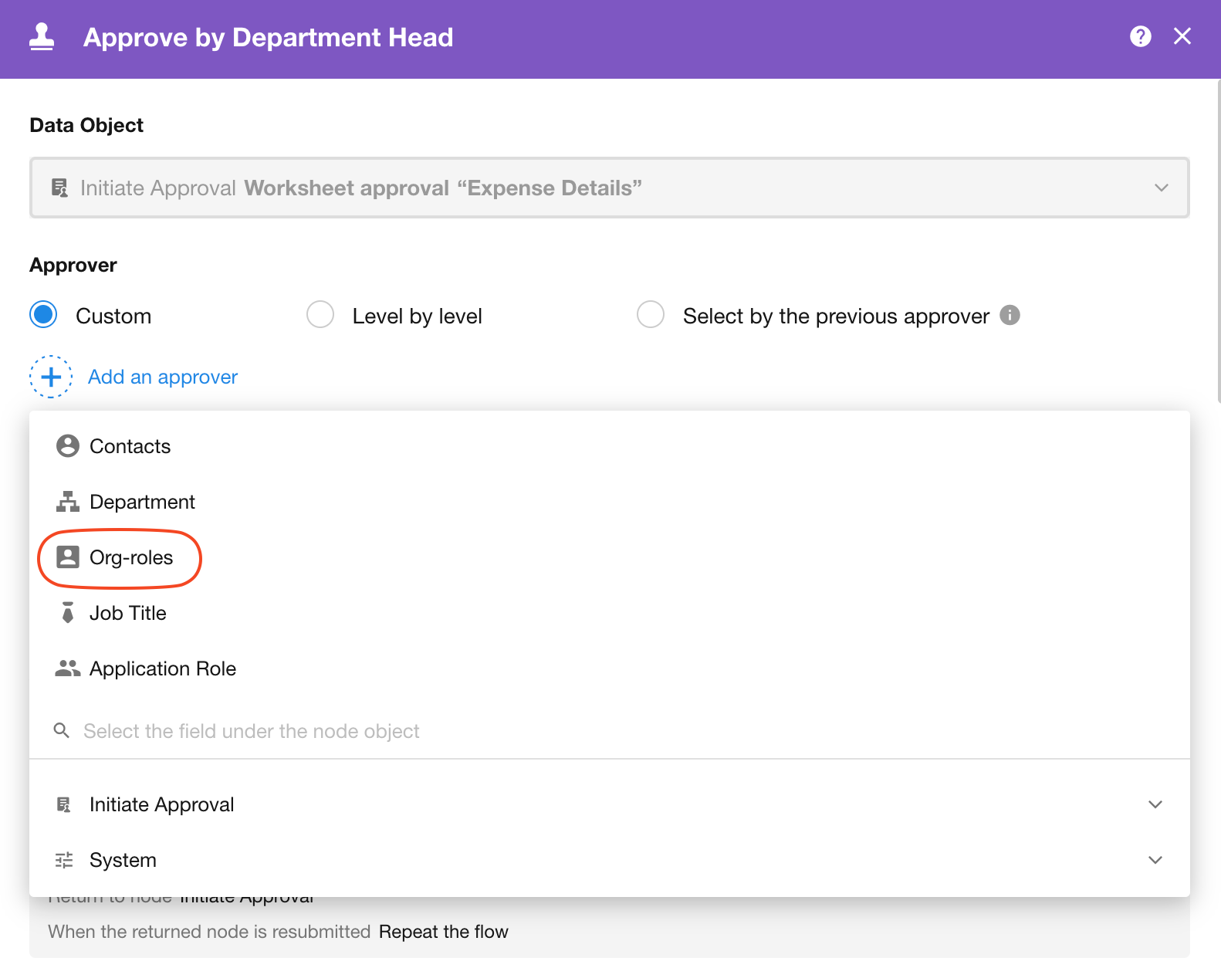Select the Custom approver radio button
Screen dimensions: 1221x968
[x=44, y=315]
